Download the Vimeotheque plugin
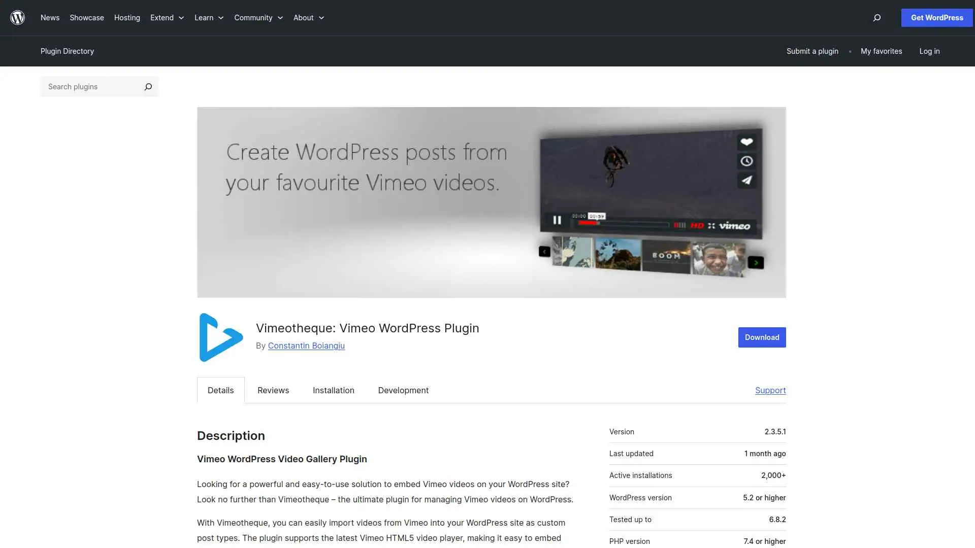975x548 pixels. (762, 337)
